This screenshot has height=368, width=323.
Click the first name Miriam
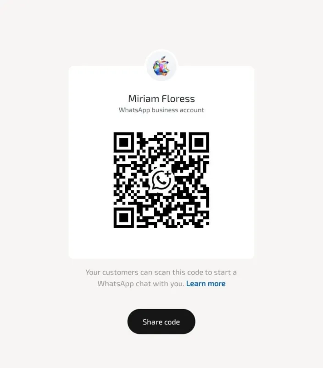pos(144,99)
